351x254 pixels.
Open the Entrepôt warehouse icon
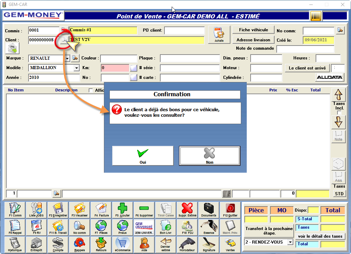coord(36,245)
